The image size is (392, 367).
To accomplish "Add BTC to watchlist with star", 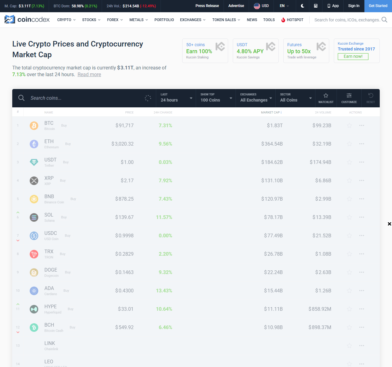I will pyautogui.click(x=349, y=125).
